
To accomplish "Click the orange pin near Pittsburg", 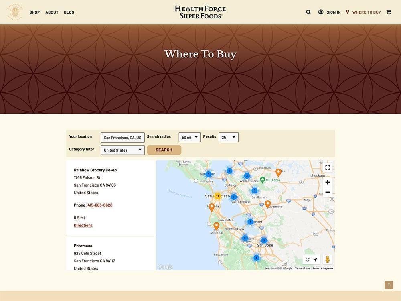I will click(279, 173).
